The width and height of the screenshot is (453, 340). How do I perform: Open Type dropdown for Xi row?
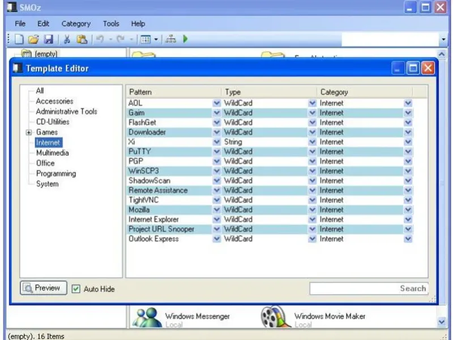pos(312,142)
